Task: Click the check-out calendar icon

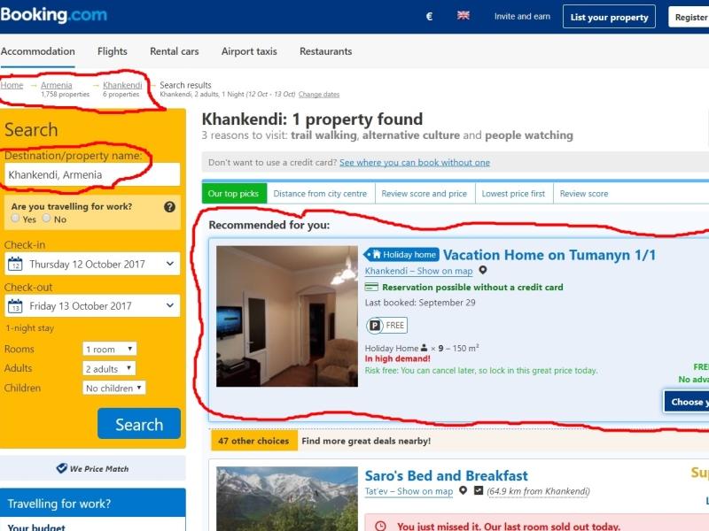Action: click(x=15, y=305)
